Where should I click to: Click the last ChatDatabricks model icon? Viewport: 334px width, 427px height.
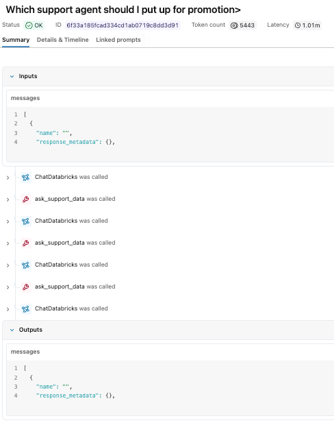(x=26, y=309)
